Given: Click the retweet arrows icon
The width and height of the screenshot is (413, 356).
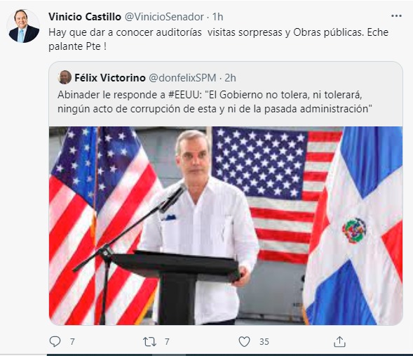Looking at the screenshot, I should (x=149, y=342).
